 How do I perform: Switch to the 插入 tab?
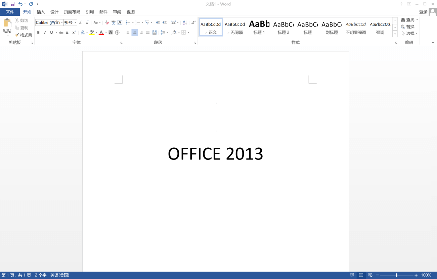pyautogui.click(x=41, y=12)
